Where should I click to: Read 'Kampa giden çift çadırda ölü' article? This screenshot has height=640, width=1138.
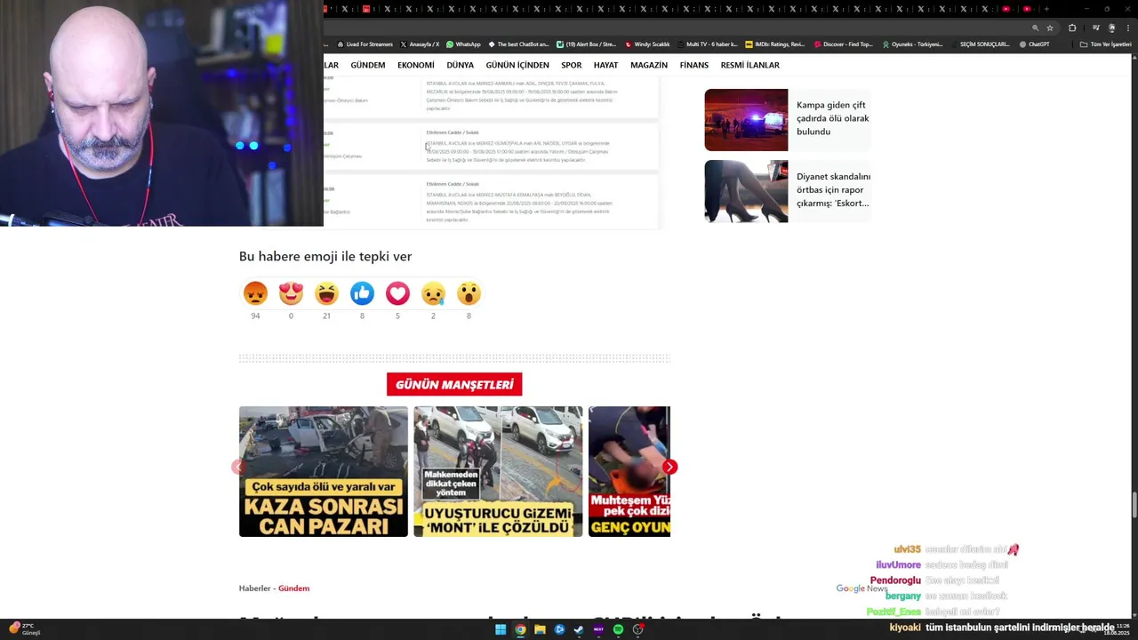click(x=833, y=118)
